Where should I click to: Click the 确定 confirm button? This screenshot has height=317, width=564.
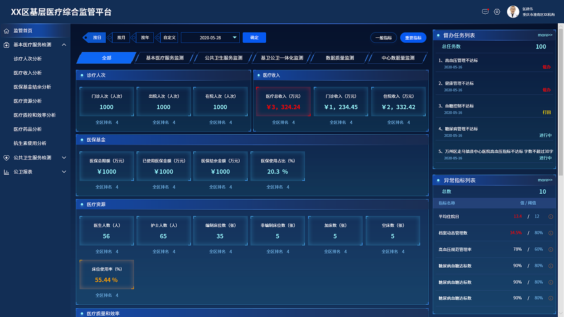(254, 38)
